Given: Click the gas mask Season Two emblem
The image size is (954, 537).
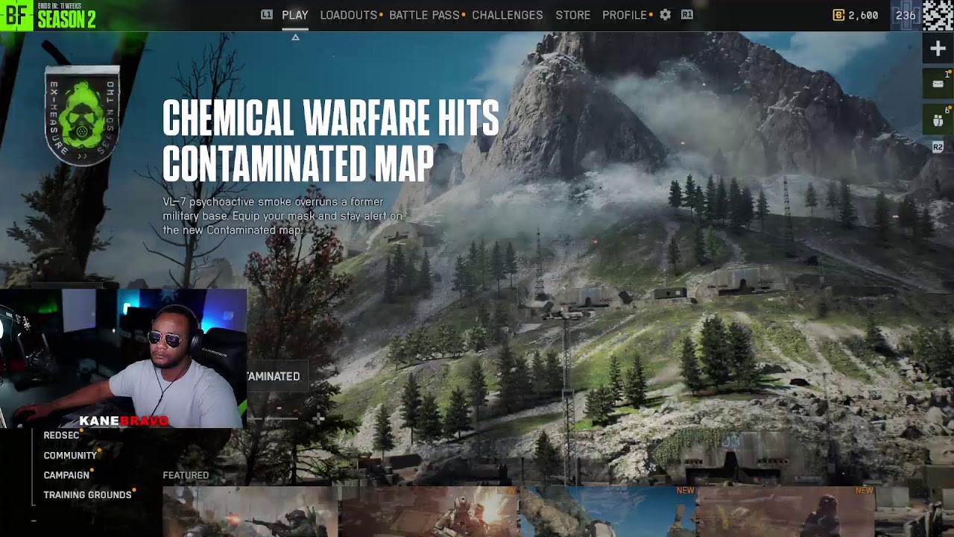Looking at the screenshot, I should (82, 116).
